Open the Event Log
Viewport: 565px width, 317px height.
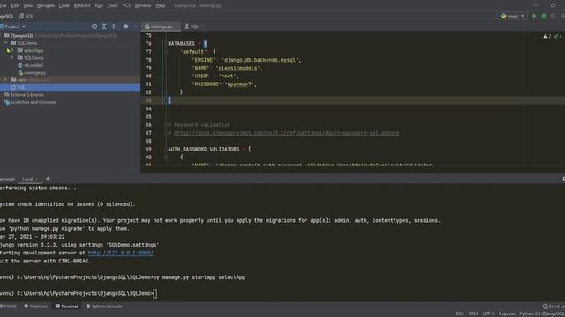click(x=554, y=306)
